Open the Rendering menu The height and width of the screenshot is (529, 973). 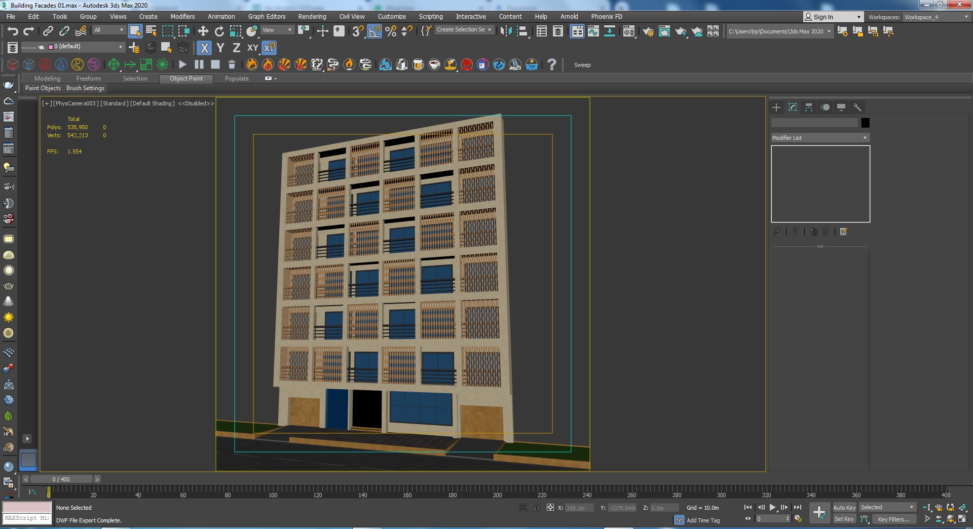[312, 17]
